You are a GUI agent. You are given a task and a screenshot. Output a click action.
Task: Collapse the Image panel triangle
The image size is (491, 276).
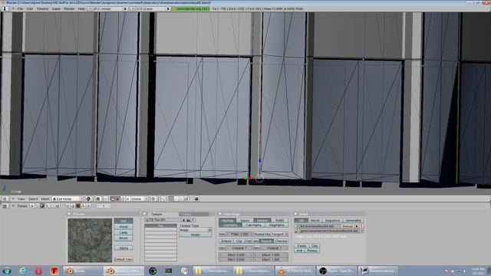point(295,214)
